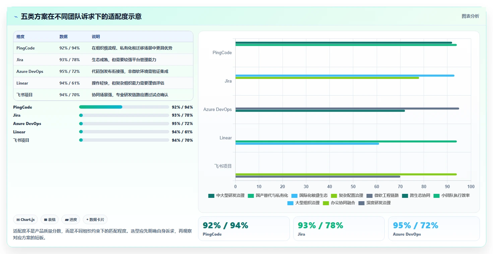Click the Jira label on the chart axis
Screen dimensions: 493x254
coord(228,81)
